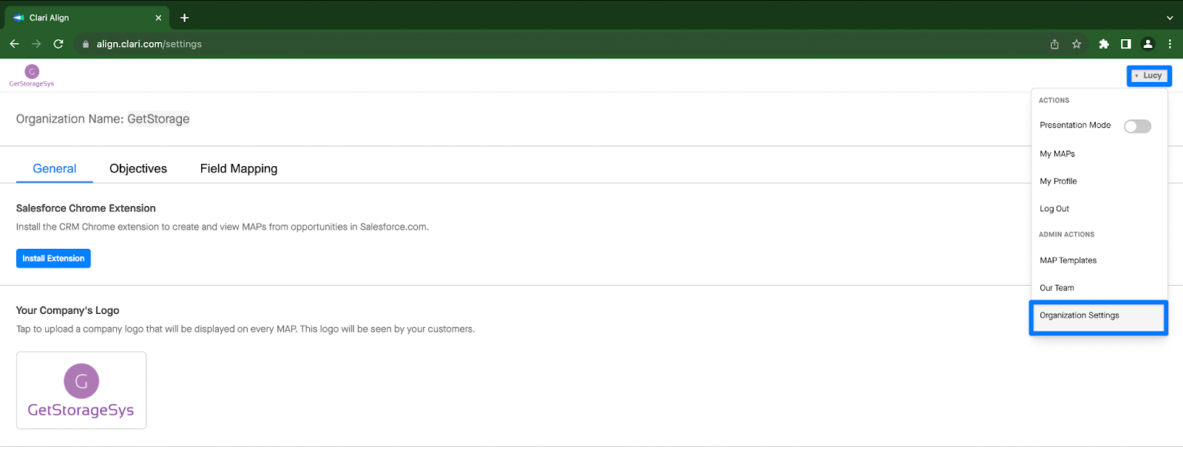Viewport: 1183px width, 449px height.
Task: Click the Your Company's Logo heading
Action: [67, 310]
